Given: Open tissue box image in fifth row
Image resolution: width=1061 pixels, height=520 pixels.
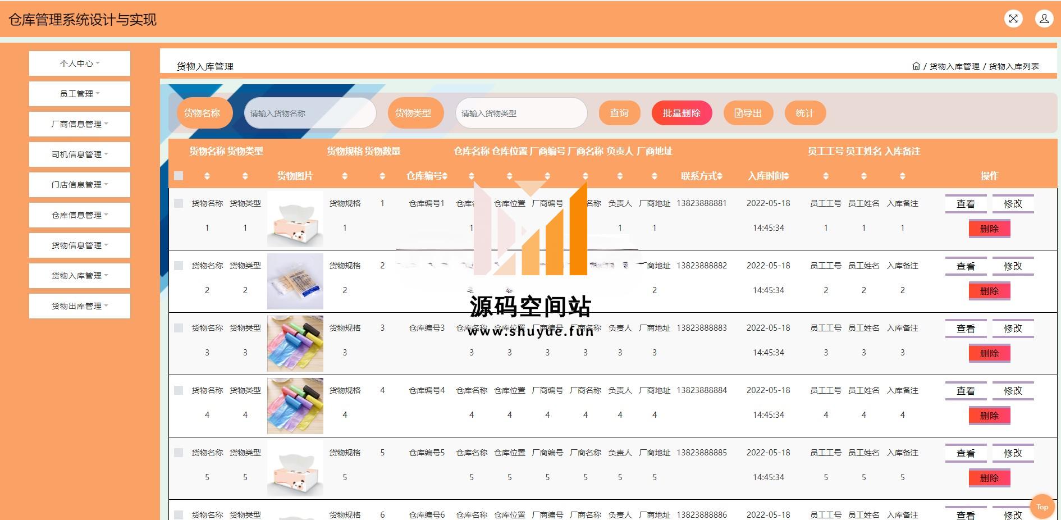Looking at the screenshot, I should point(295,468).
